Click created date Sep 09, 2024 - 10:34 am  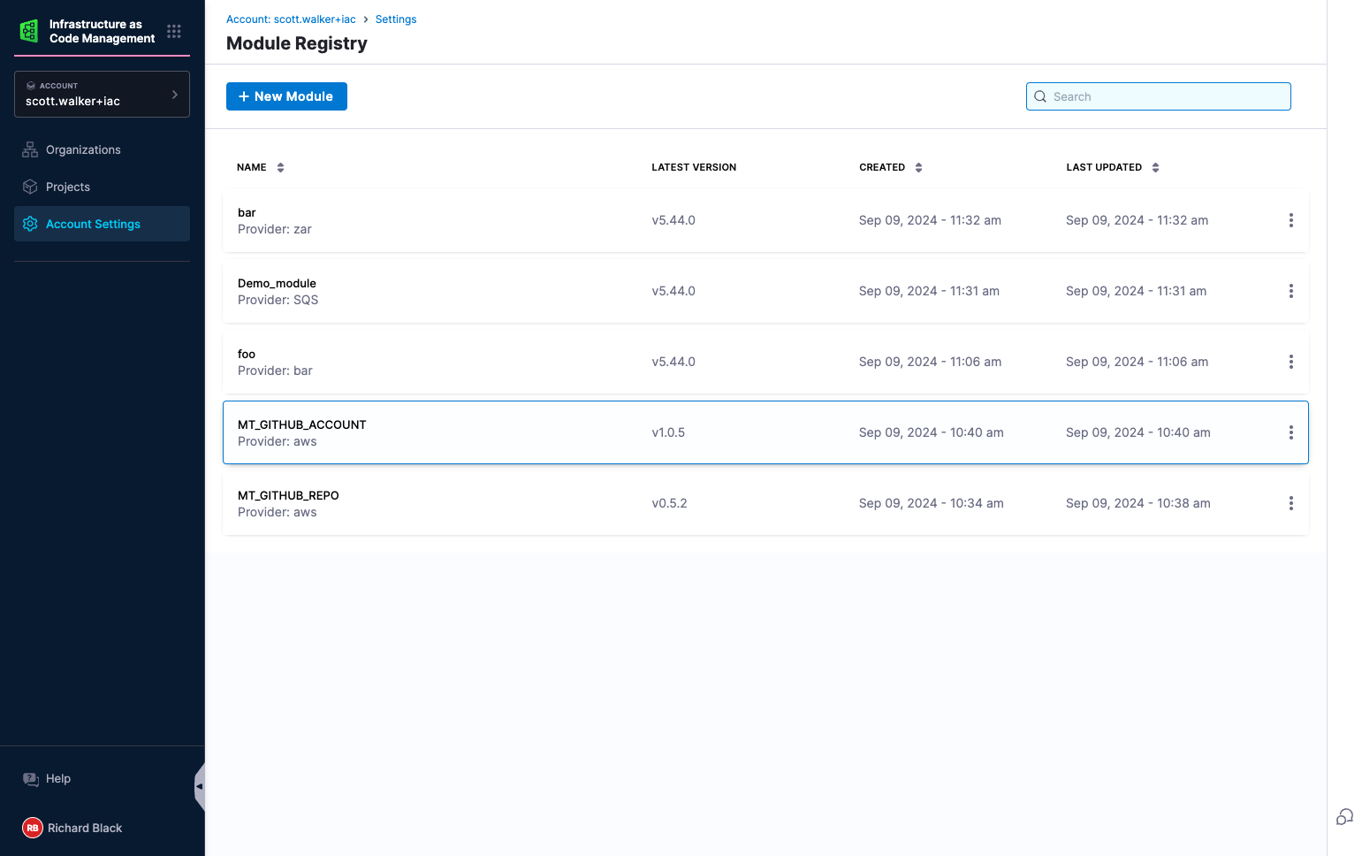tap(931, 503)
